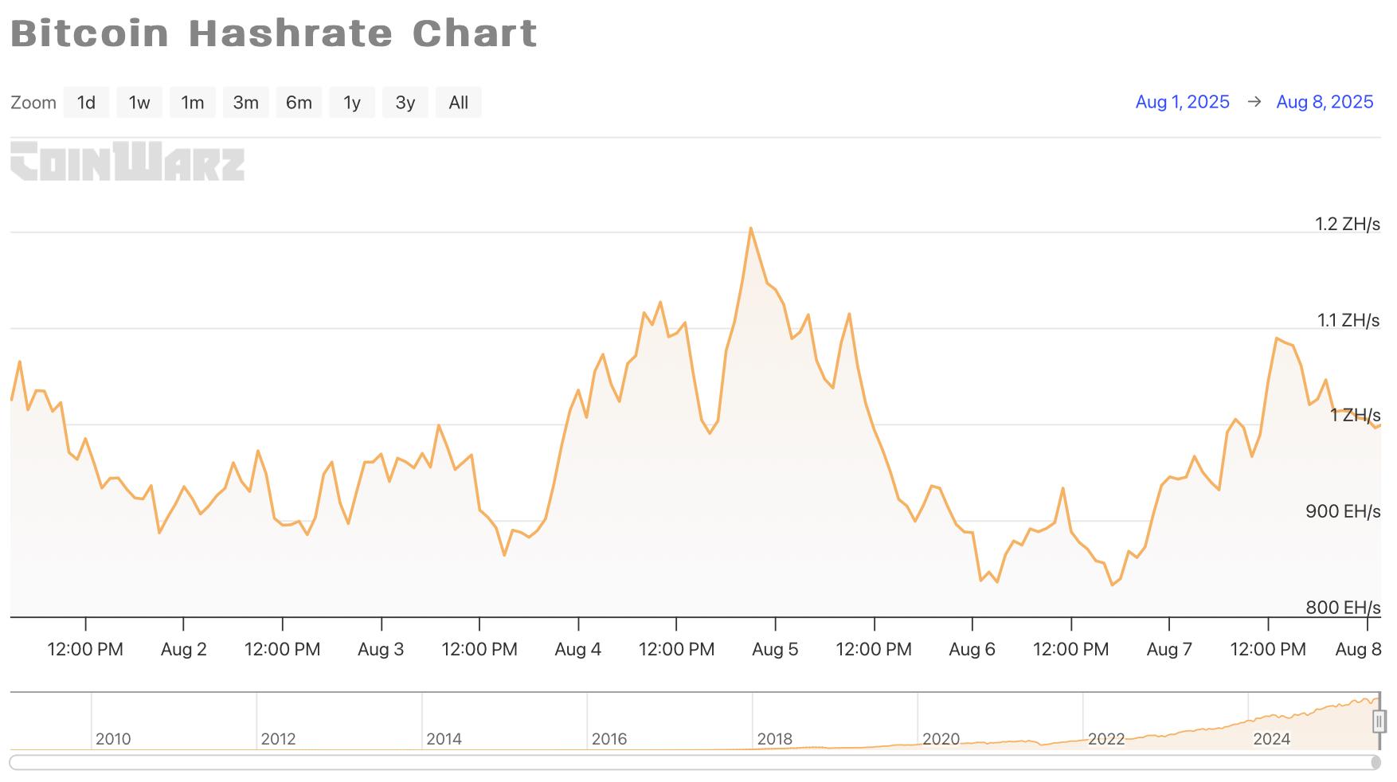Click the CoinWarz watermark logo
1397x782 pixels.
[127, 162]
